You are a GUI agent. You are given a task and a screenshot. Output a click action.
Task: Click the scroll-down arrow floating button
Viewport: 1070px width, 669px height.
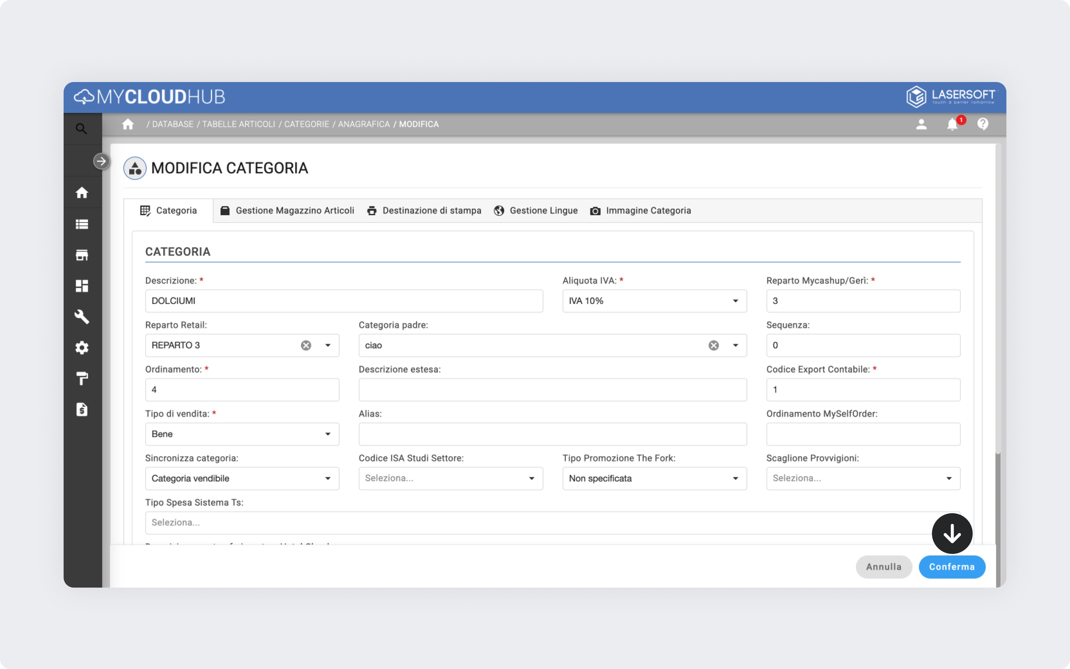952,534
